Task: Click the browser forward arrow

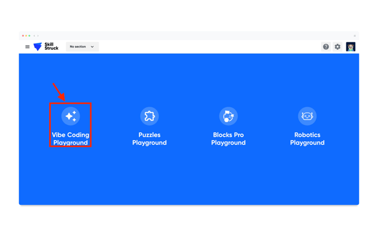Action: coord(38,36)
